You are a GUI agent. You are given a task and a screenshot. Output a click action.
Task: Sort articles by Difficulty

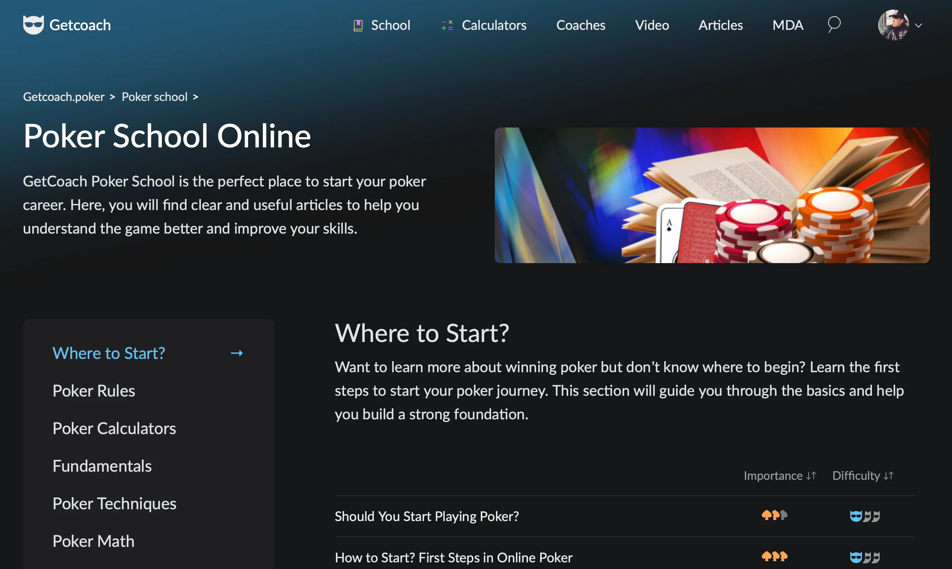863,475
